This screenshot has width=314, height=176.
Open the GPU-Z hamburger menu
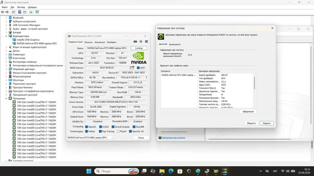[146, 42]
